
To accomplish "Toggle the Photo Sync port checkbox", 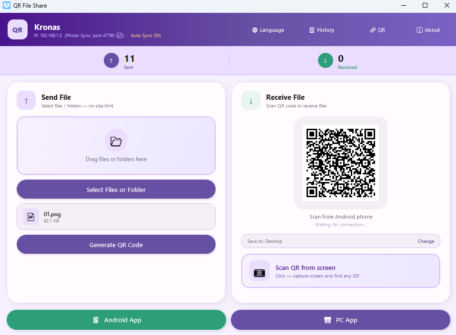I will coord(119,36).
